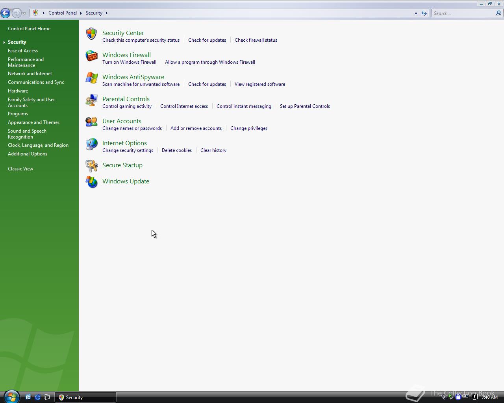The height and width of the screenshot is (403, 504).
Task: Open the Secure Startup keys icon
Action: (91, 166)
